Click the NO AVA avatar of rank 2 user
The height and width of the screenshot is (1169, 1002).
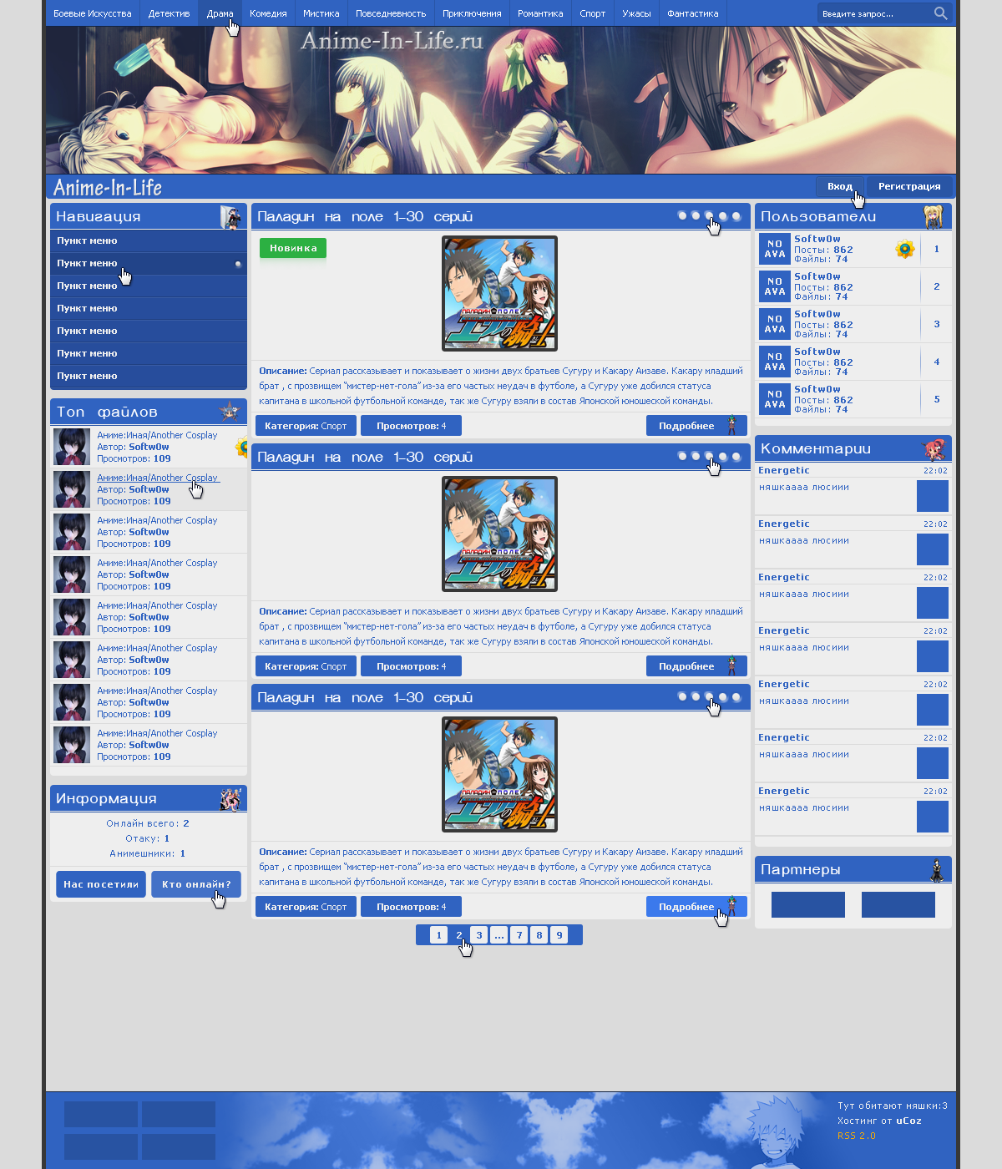tap(775, 286)
